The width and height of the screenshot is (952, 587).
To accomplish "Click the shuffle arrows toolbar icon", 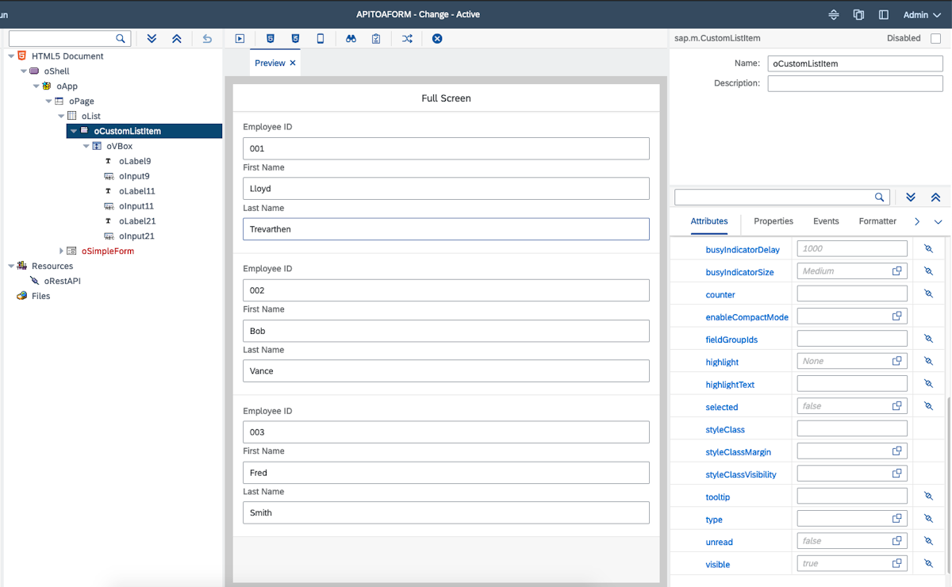I will click(x=407, y=38).
